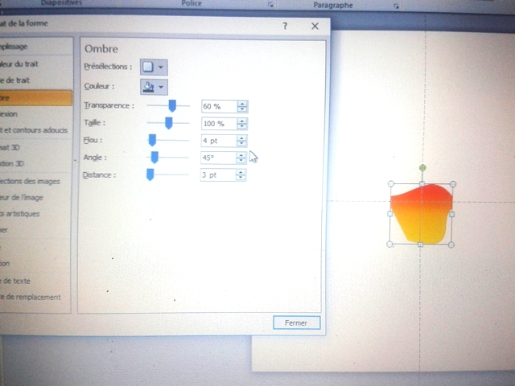Click into the Flou value field

(217, 141)
